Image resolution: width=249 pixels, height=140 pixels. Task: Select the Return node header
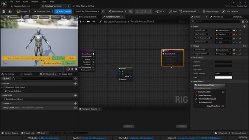[173, 51]
